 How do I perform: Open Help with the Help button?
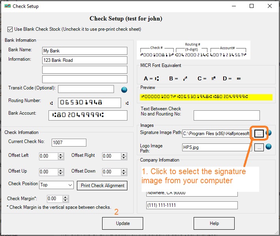pyautogui.click(x=214, y=223)
